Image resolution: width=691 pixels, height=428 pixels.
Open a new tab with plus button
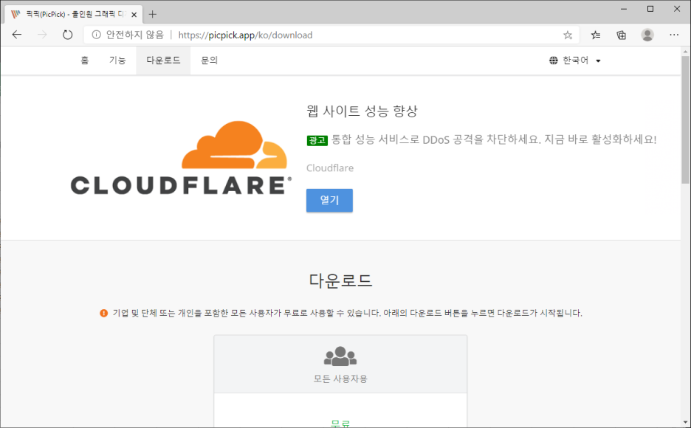[x=153, y=14]
